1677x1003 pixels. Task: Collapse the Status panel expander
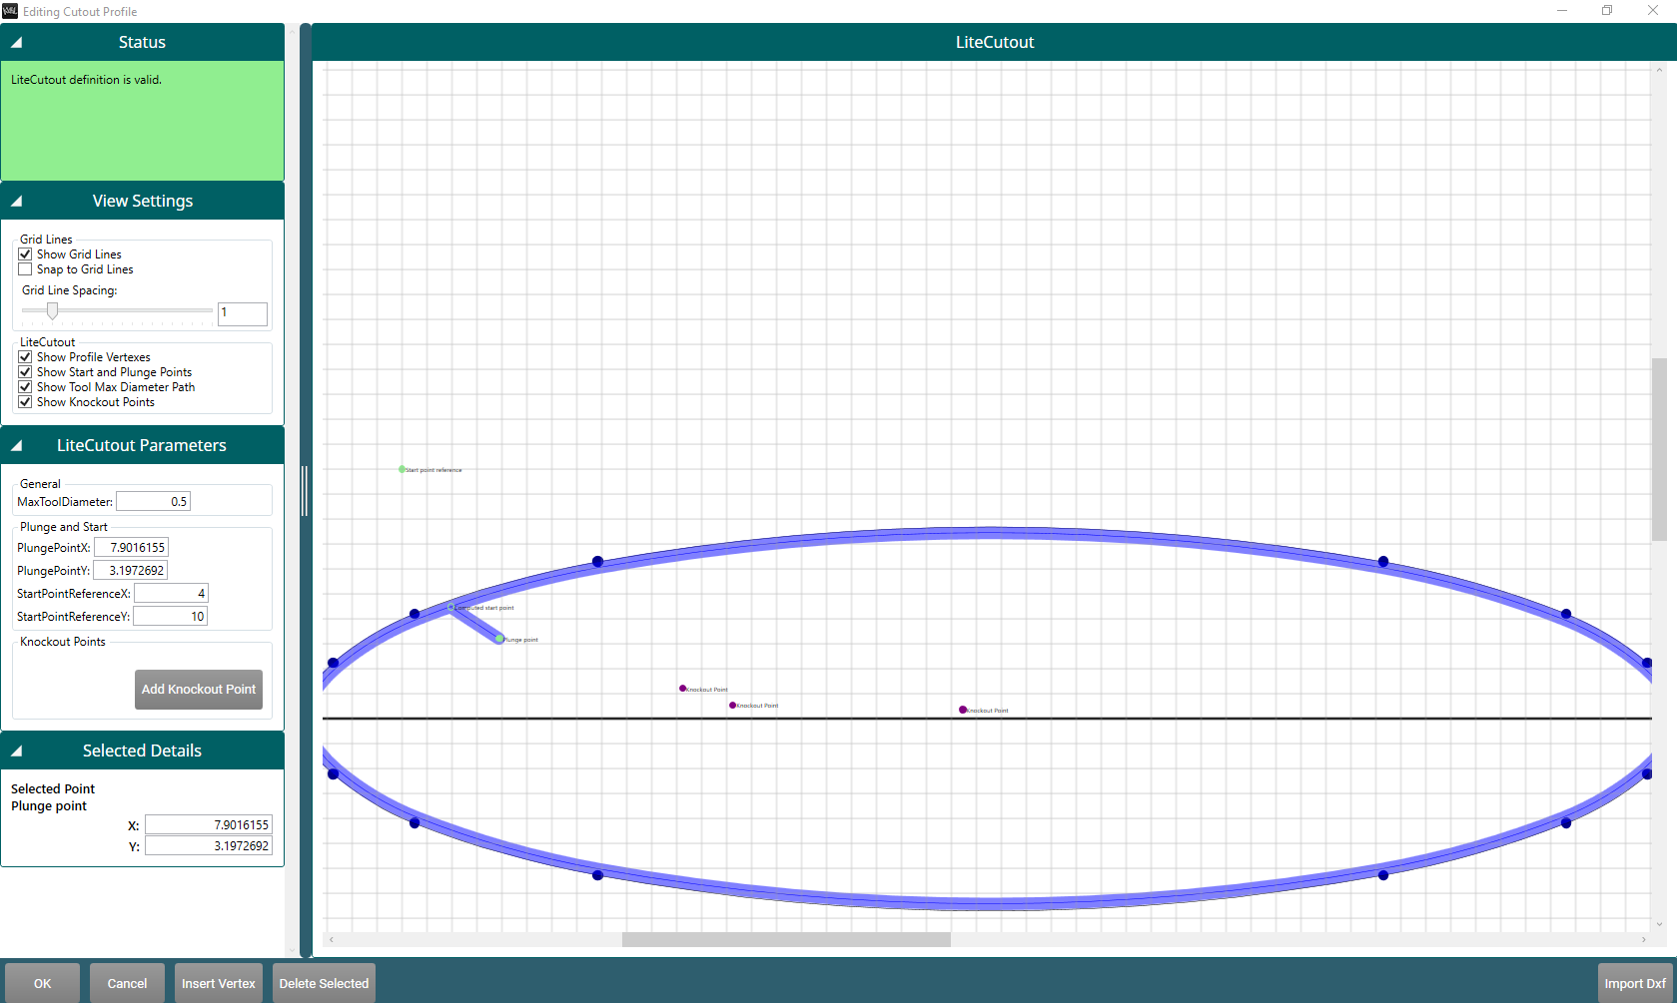coord(16,43)
